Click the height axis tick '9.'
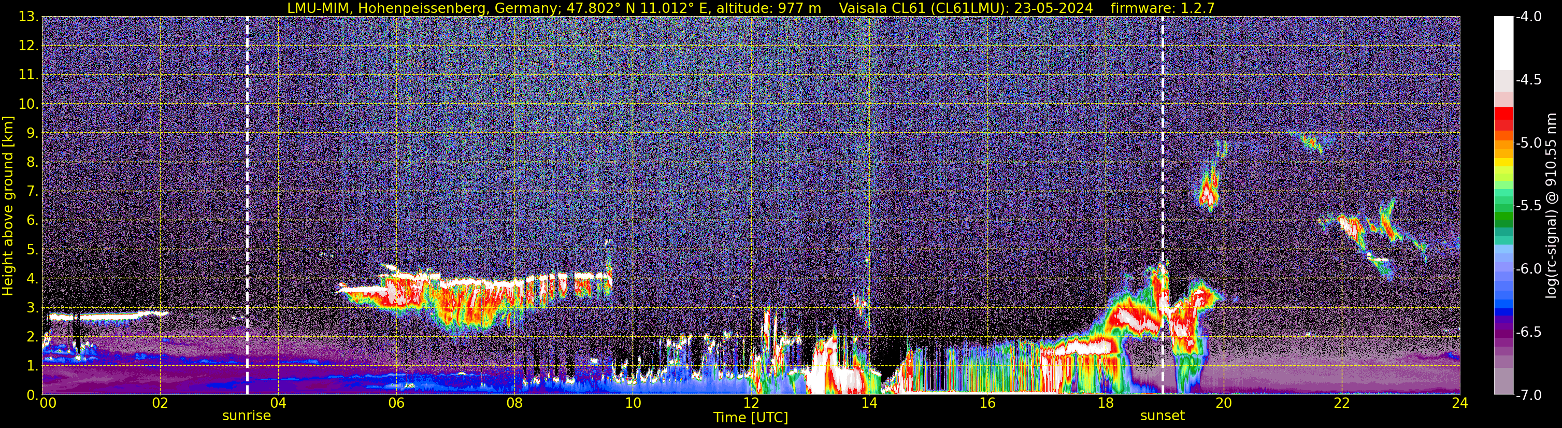The image size is (1562, 428). click(33, 133)
